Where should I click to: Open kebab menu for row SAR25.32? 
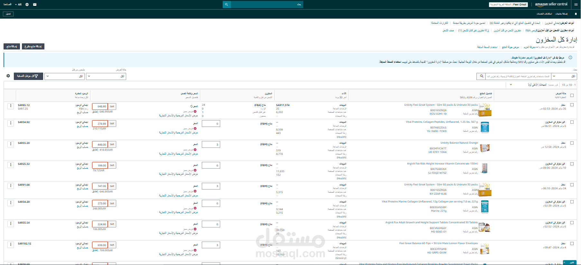11,165
